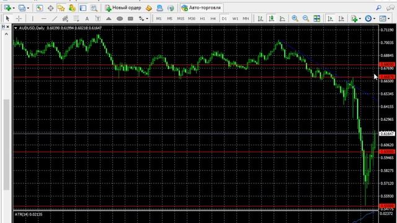Viewport: 397px width, 223px height.
Task: Select the D1 daily timeframe
Action: point(224,19)
